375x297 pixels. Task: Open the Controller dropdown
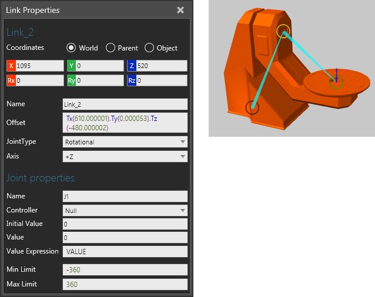(125, 210)
